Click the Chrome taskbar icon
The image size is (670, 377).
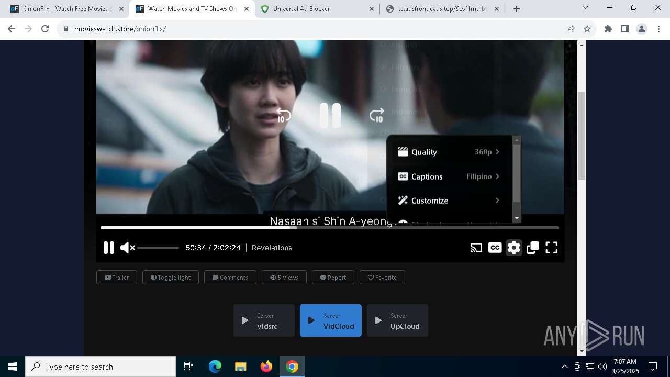(x=292, y=367)
